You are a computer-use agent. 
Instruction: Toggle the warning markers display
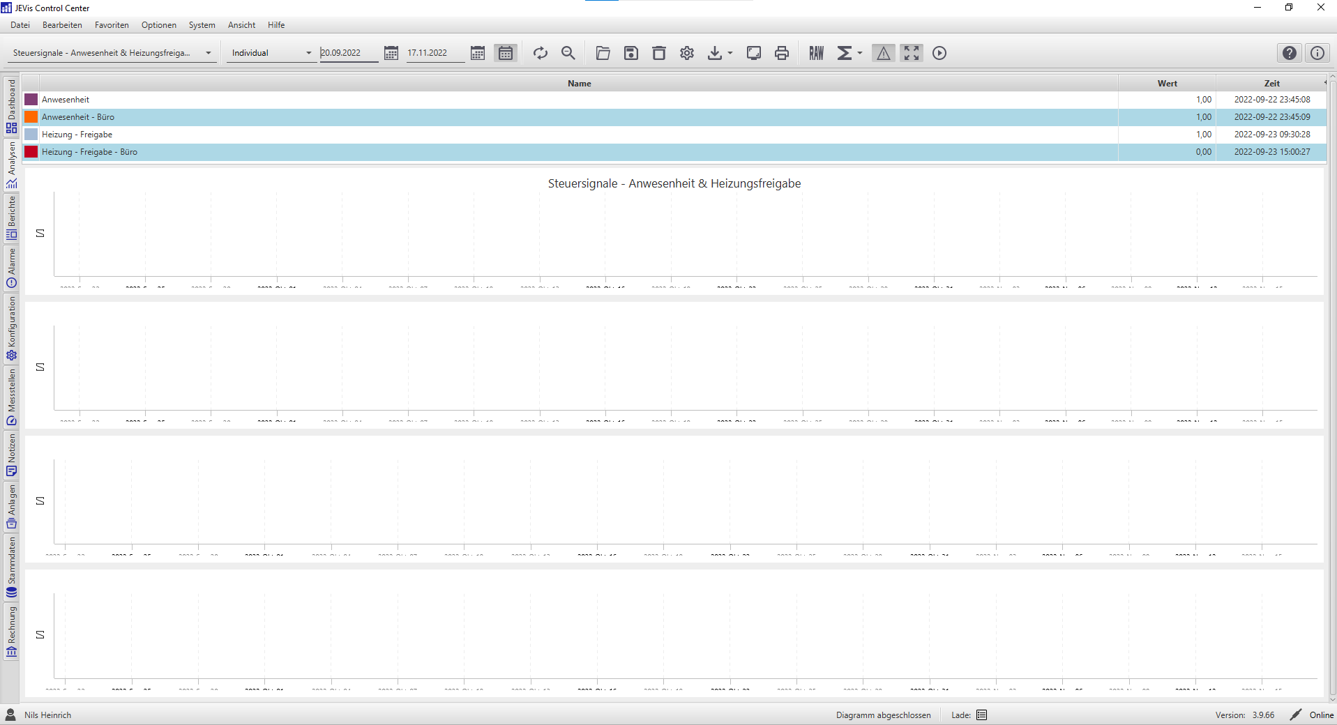[884, 52]
